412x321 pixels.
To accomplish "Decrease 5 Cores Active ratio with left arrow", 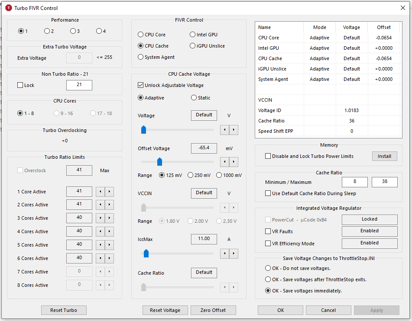I will (100, 245).
